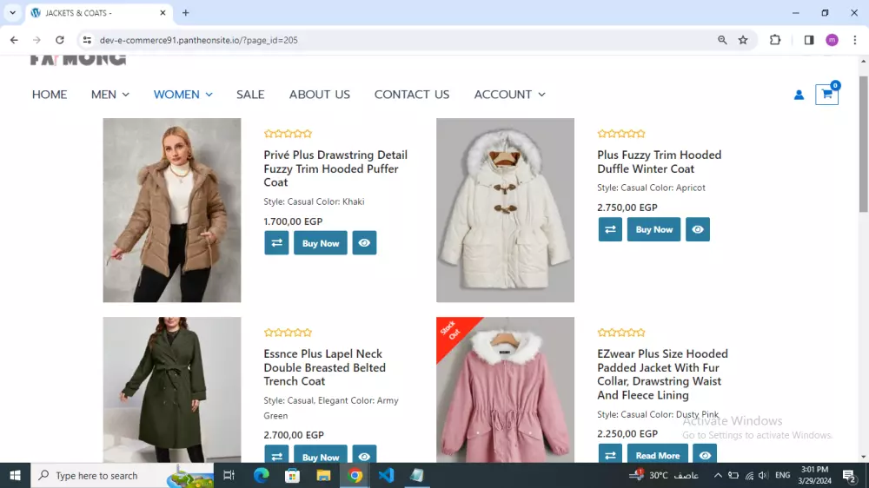Quick view the Duffle Winter Coat
Image resolution: width=869 pixels, height=488 pixels.
point(698,229)
